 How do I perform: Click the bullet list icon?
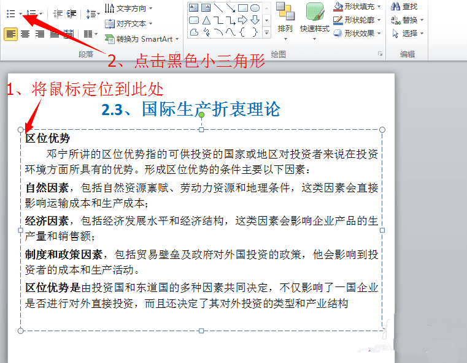pyautogui.click(x=11, y=13)
